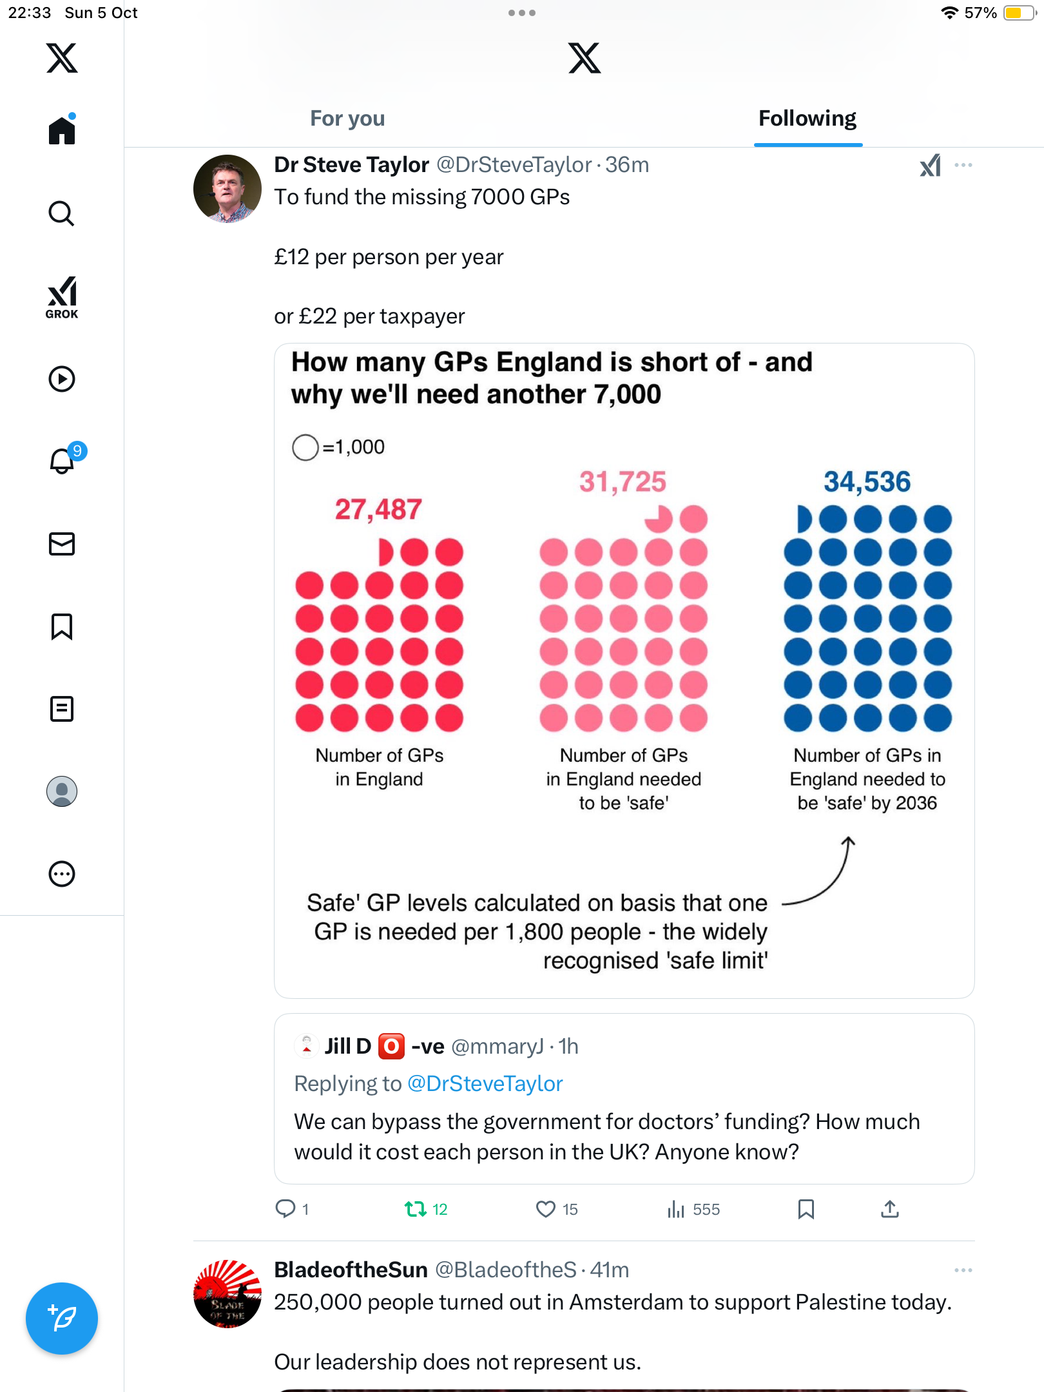The height and width of the screenshot is (1392, 1044).
Task: Open Dr Steve Taylor's profile picture
Action: tap(227, 189)
